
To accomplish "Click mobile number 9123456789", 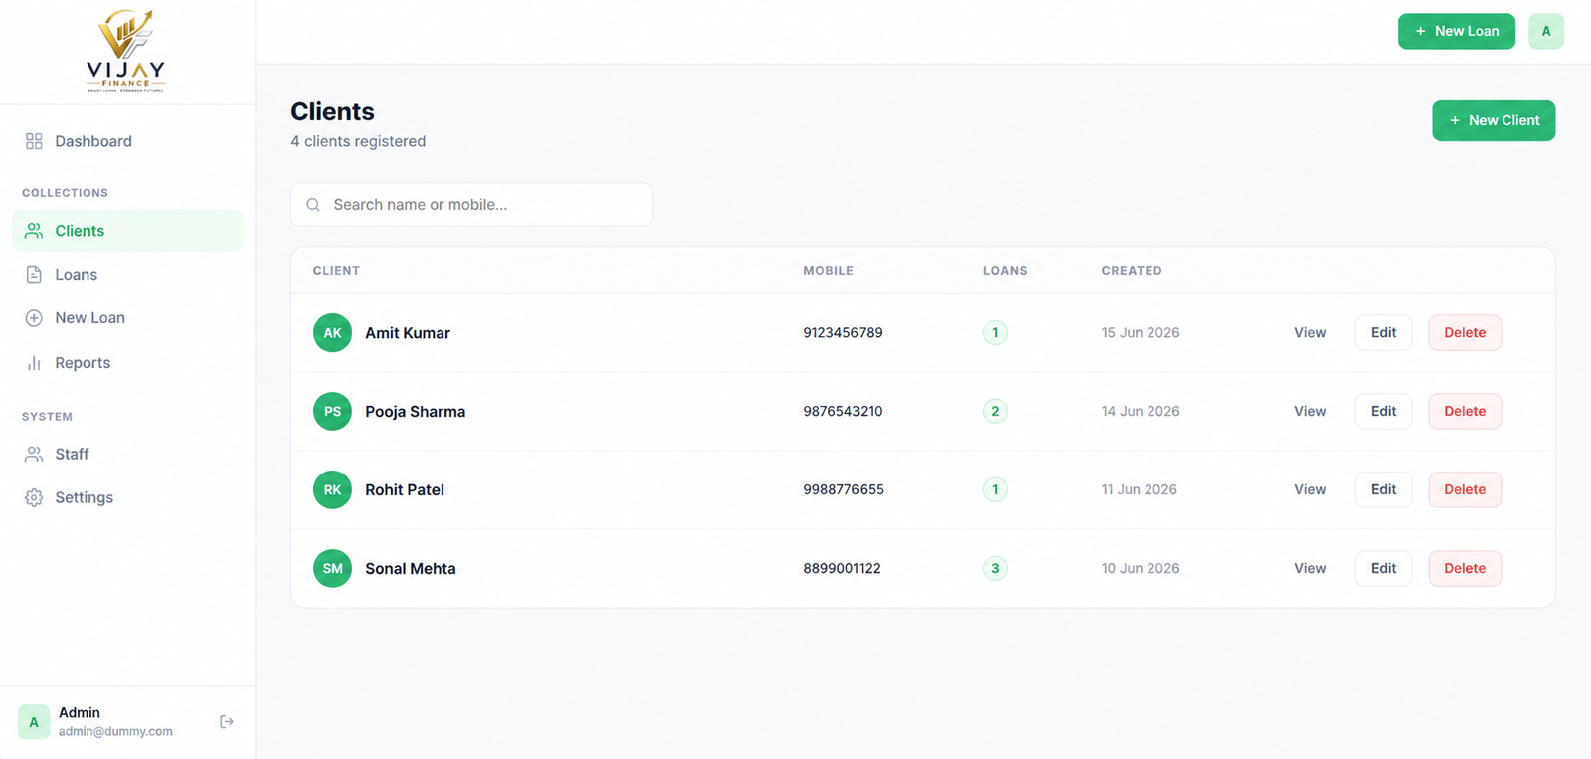I will pos(843,332).
